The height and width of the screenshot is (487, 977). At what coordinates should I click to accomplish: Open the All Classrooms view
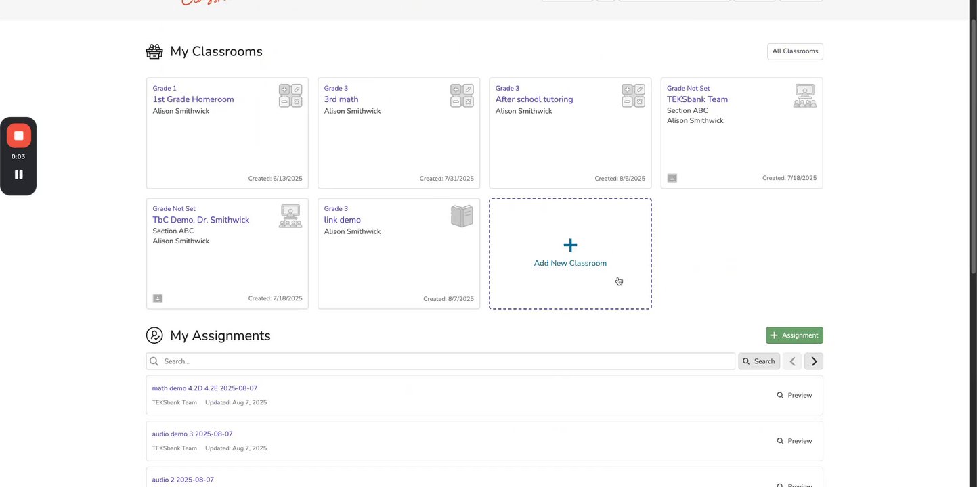click(x=795, y=51)
